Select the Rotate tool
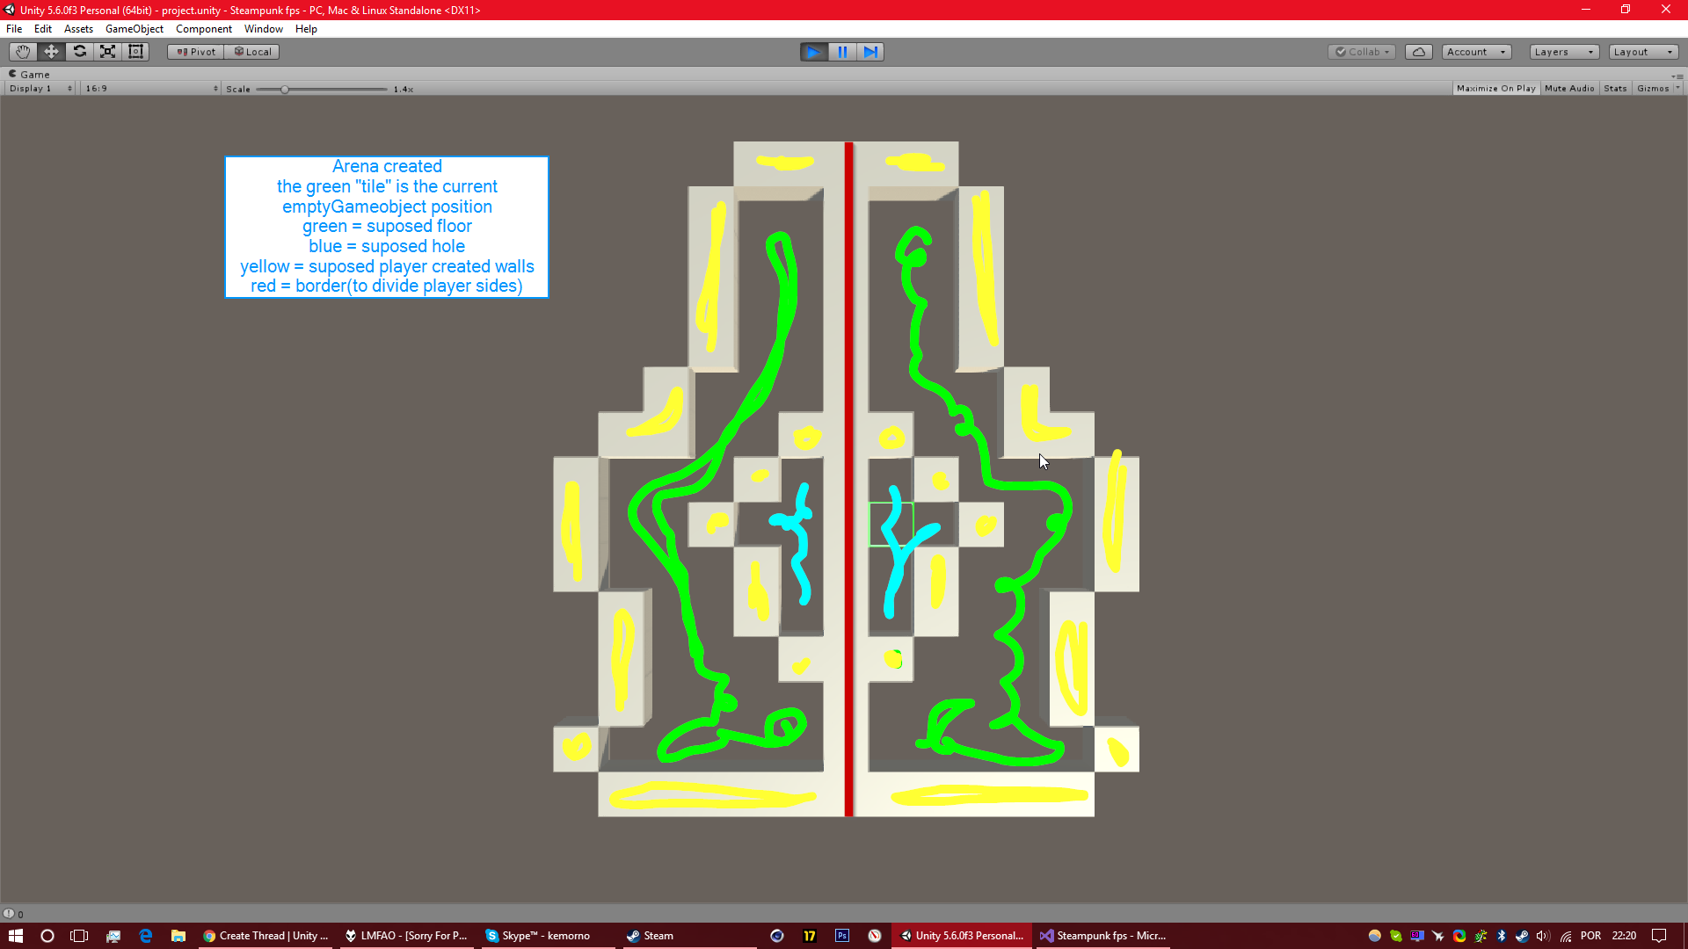 point(79,51)
